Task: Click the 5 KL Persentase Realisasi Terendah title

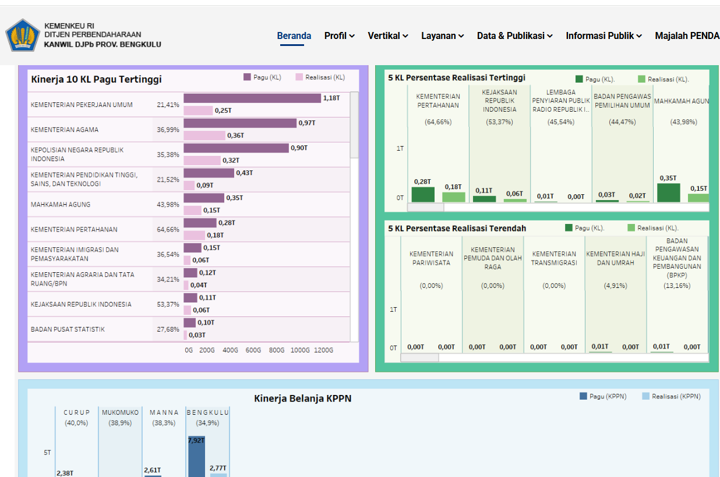Action: (457, 228)
